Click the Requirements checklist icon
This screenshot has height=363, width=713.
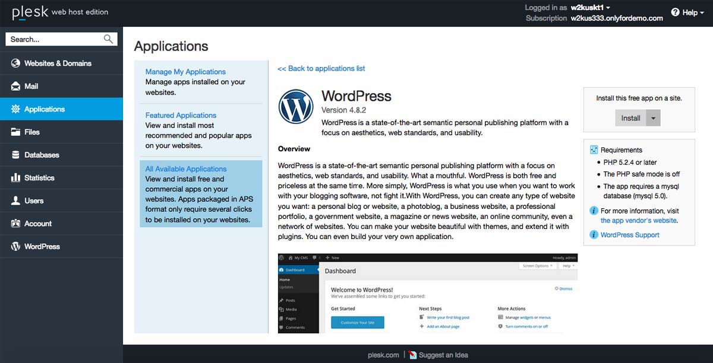click(x=594, y=150)
